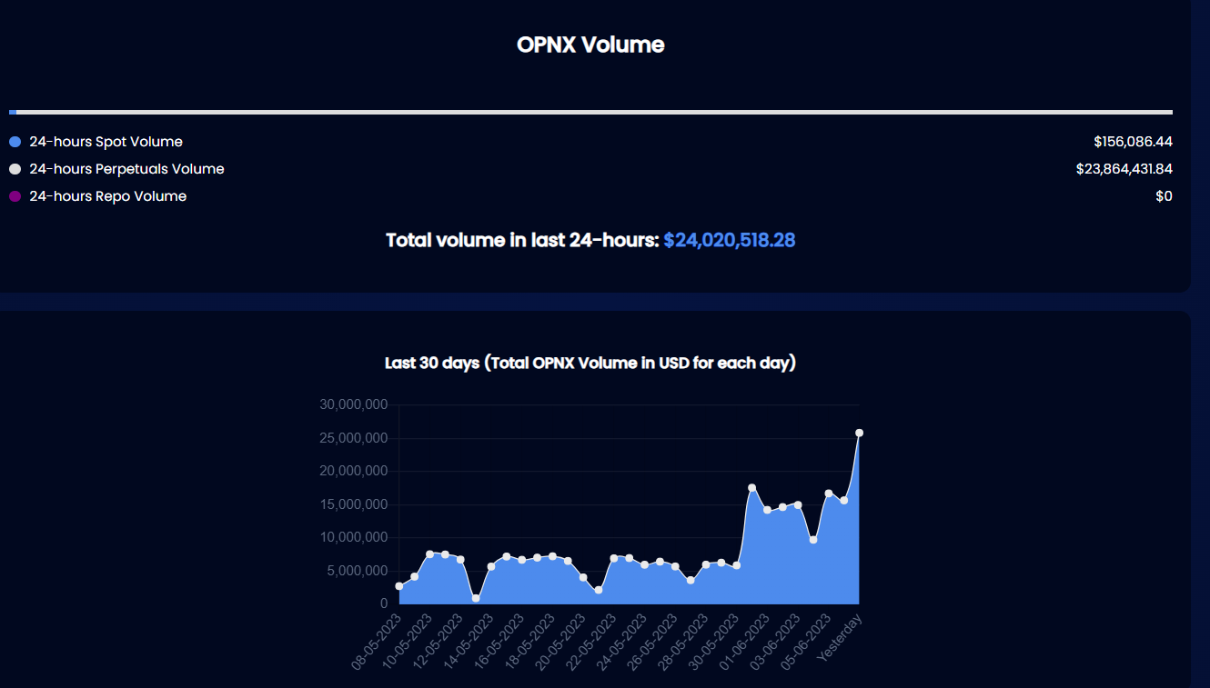Click the 30,000,000 y-axis label

(x=354, y=404)
